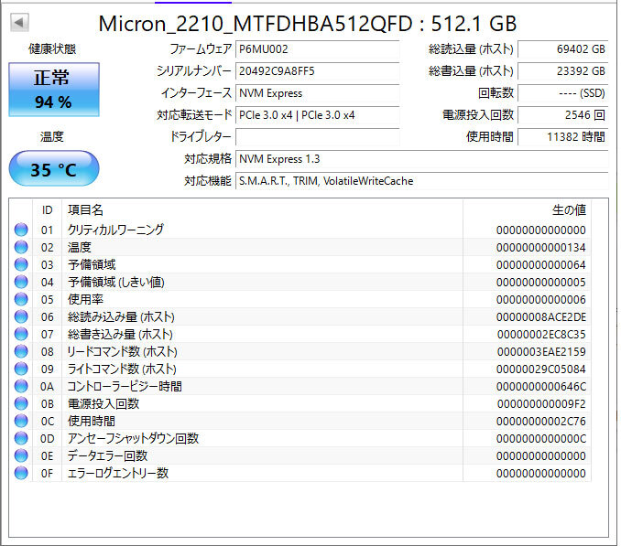Click raw value 00000000009F2
Image resolution: width=621 pixels, height=546 pixels.
[x=541, y=404]
